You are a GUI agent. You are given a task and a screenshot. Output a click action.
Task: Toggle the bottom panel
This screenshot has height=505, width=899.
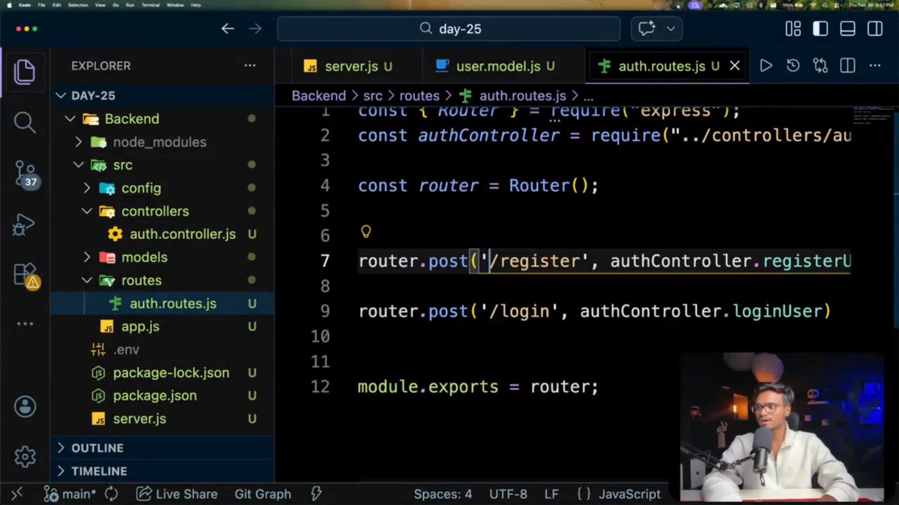tap(847, 29)
